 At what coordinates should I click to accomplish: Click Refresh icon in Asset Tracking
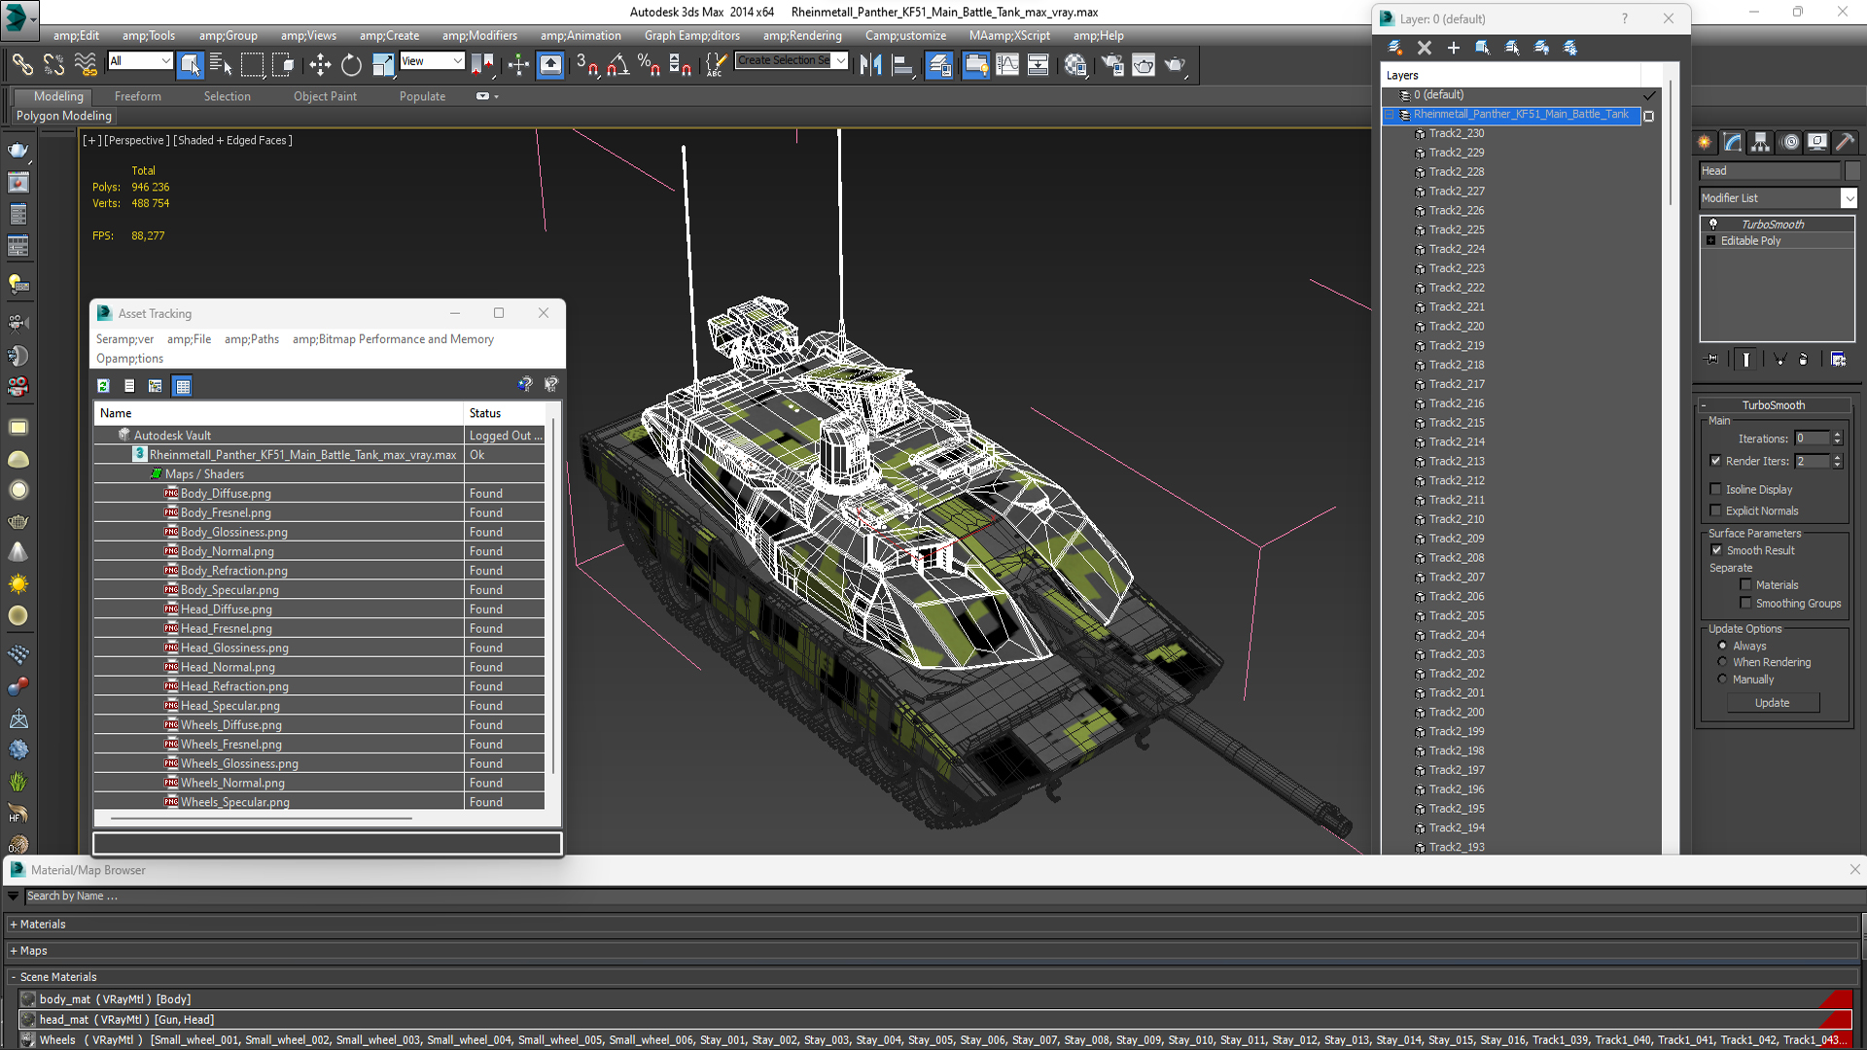(103, 385)
